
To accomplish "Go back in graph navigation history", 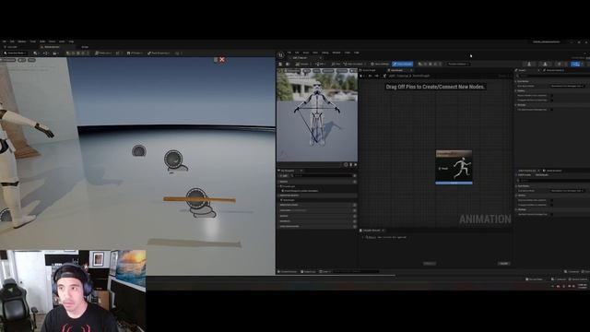I will pos(370,76).
